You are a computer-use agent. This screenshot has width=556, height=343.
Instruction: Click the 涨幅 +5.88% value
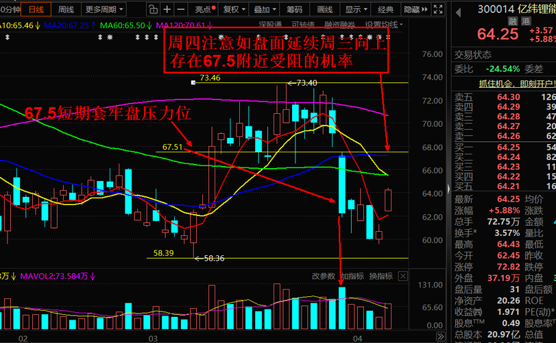[505, 211]
